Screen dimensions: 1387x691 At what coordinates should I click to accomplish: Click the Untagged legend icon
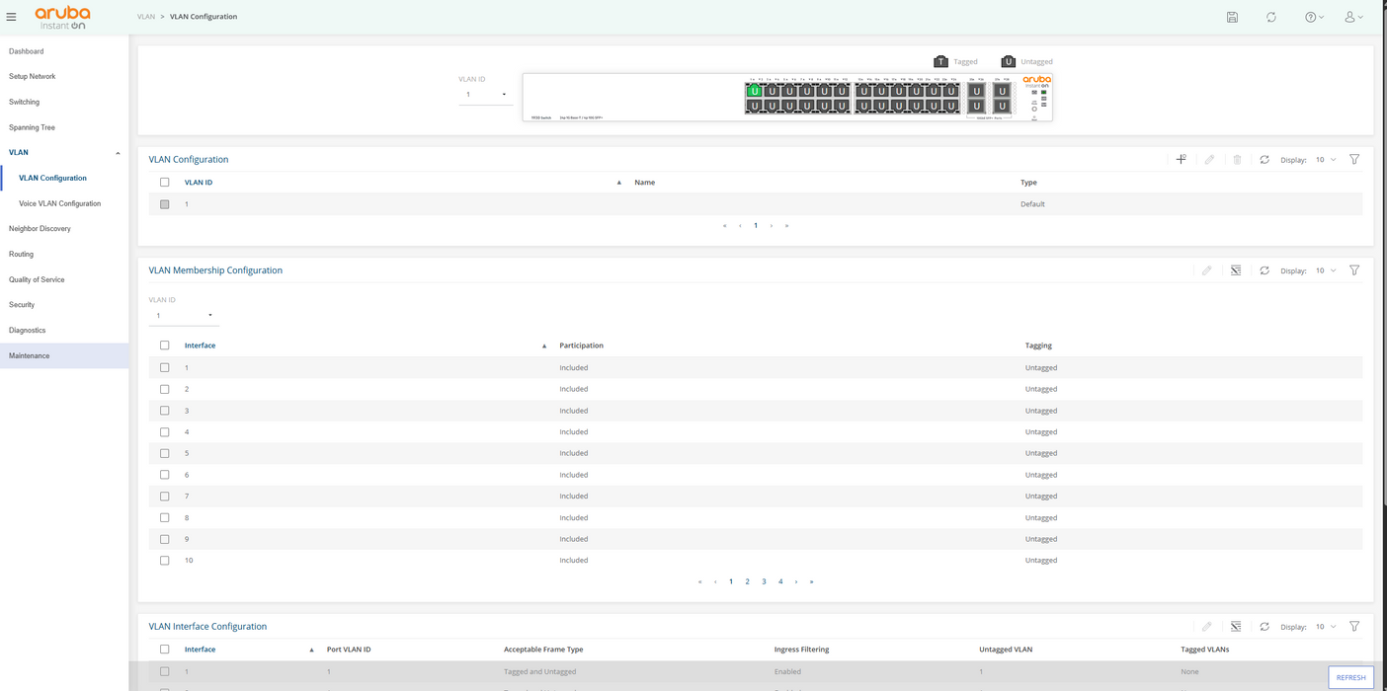click(x=1008, y=61)
